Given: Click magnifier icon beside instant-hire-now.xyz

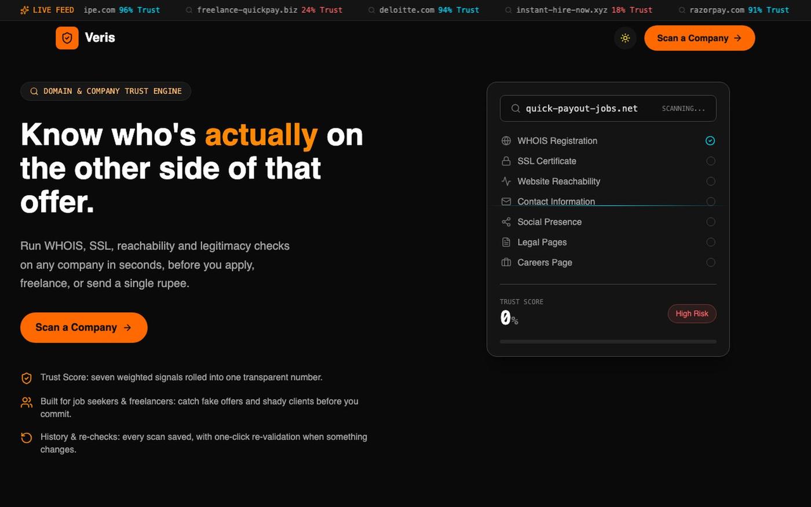Looking at the screenshot, I should [x=508, y=10].
